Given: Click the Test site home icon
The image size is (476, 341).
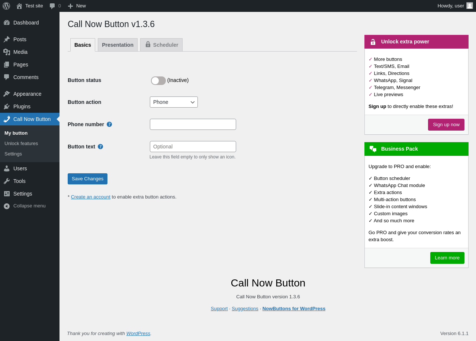Looking at the screenshot, I should [19, 6].
